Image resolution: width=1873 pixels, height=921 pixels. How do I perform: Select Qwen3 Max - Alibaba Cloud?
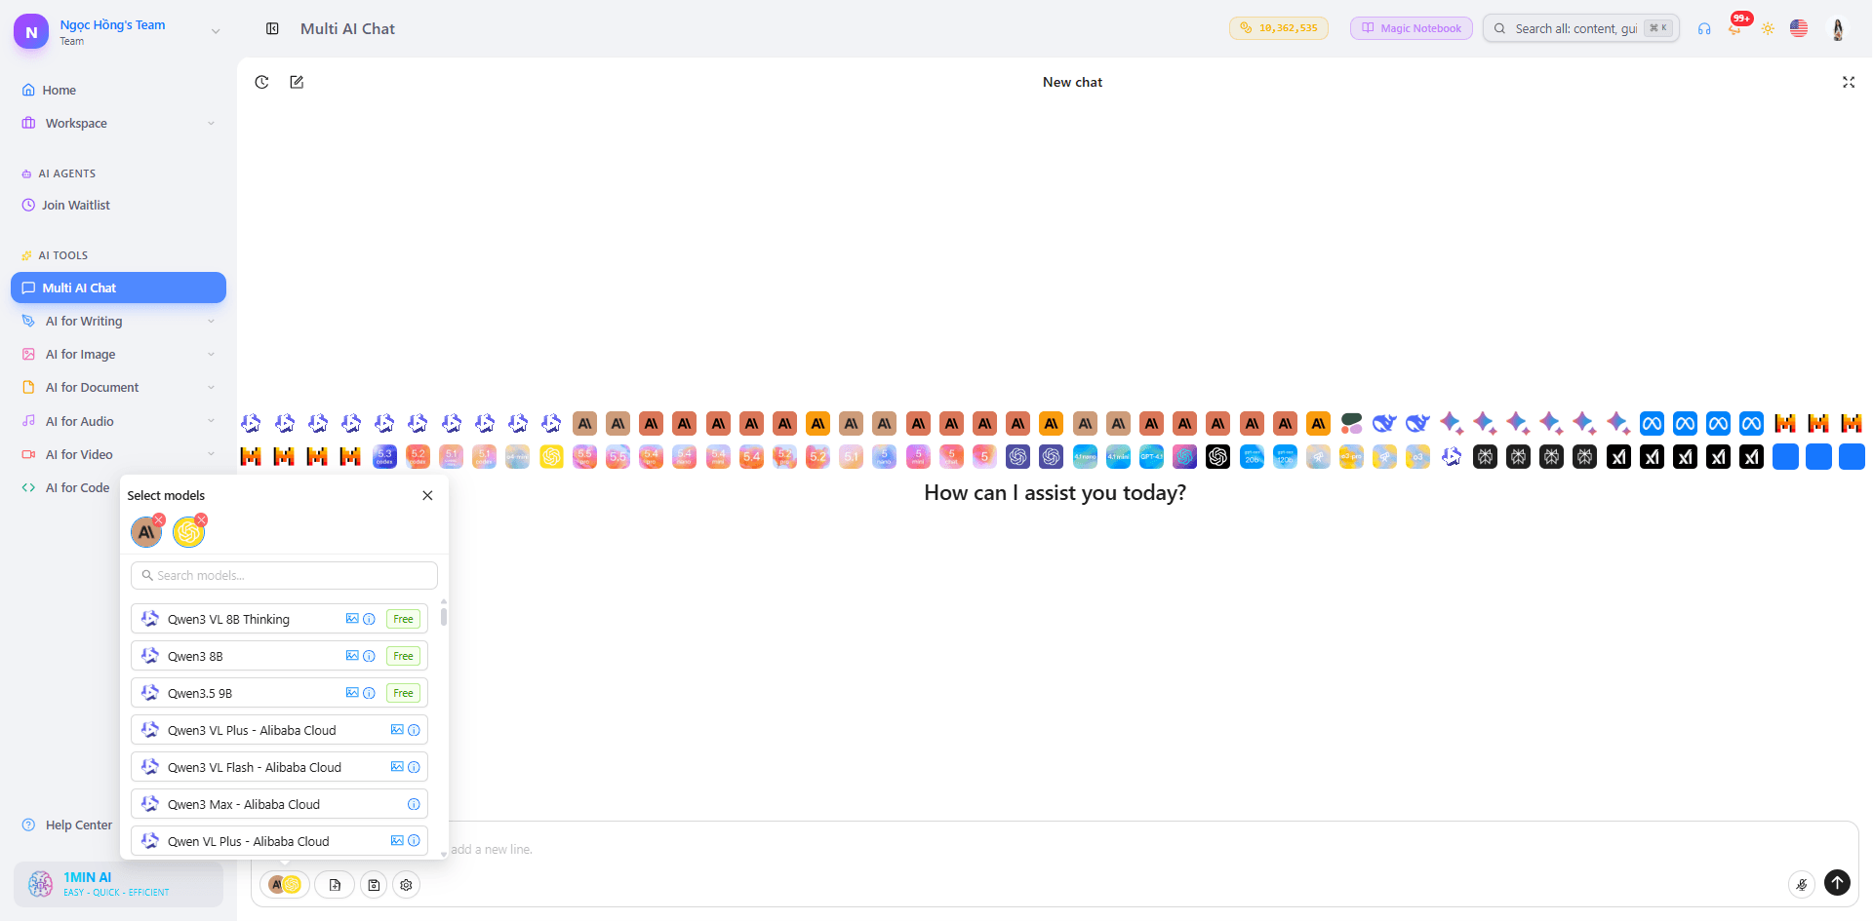pos(279,804)
